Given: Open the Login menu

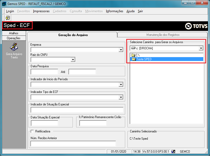Looking at the screenshot, I should click(10, 11).
